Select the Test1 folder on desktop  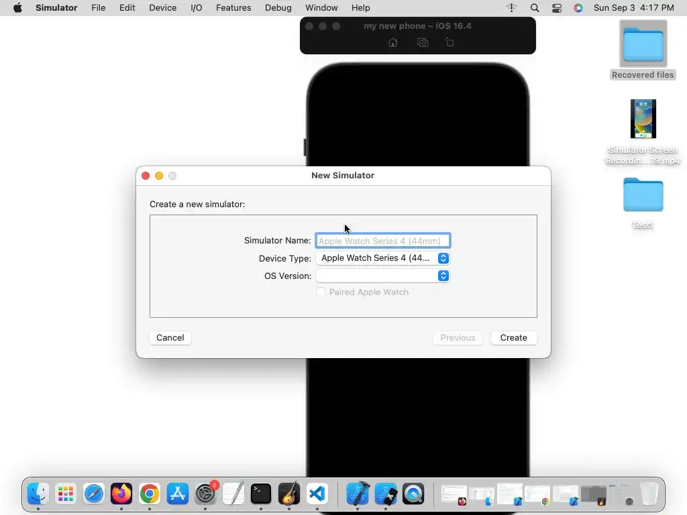(x=643, y=204)
